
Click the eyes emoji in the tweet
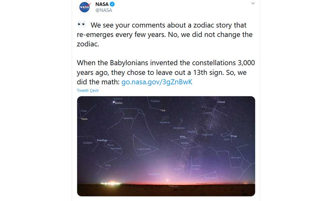81,25
